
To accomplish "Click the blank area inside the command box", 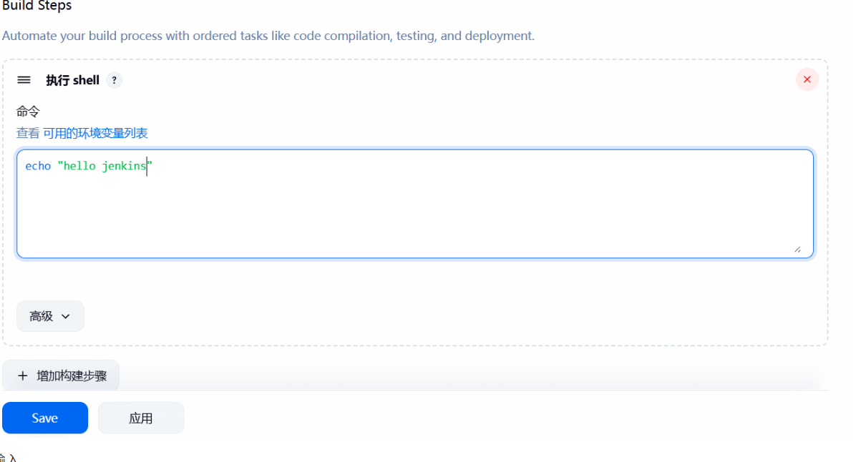I will [x=414, y=215].
